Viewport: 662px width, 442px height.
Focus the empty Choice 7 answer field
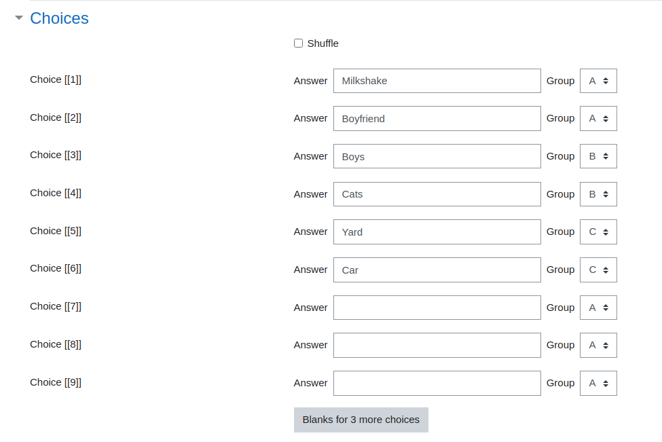coord(437,308)
